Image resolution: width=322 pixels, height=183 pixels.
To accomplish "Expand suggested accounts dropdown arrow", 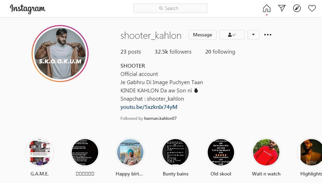I will pyautogui.click(x=253, y=35).
